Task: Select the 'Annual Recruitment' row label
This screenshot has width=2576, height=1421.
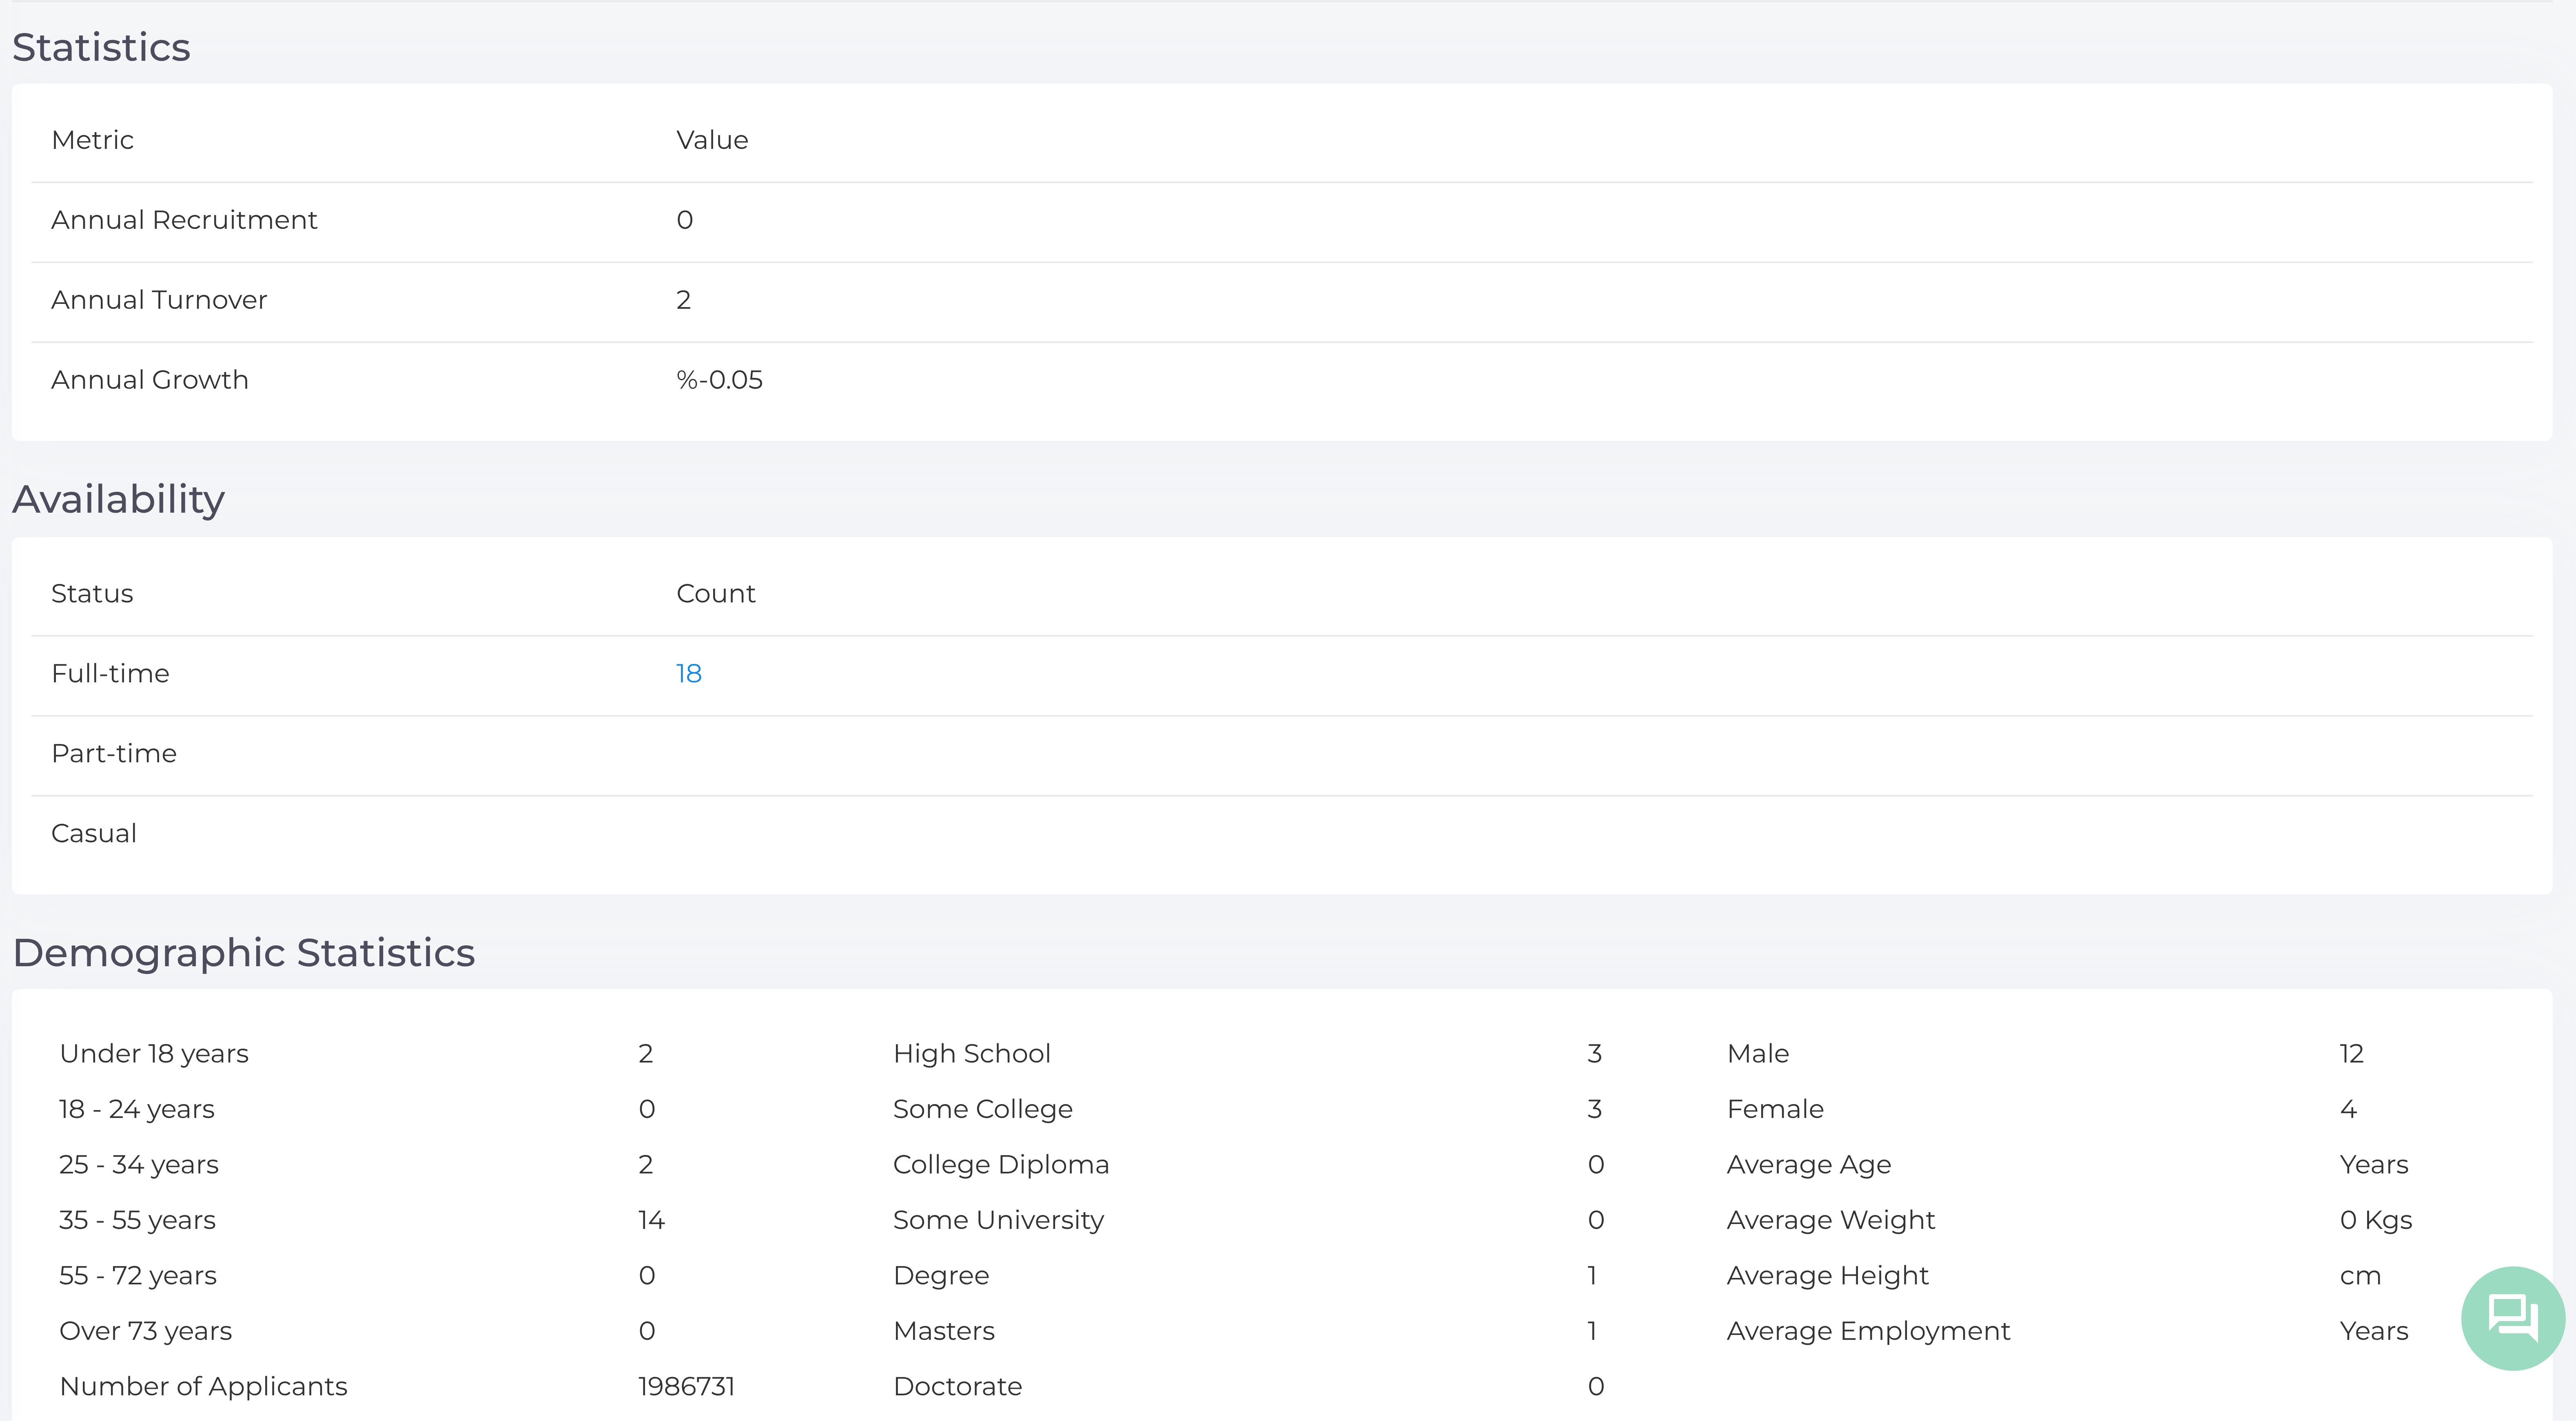Action: click(184, 220)
